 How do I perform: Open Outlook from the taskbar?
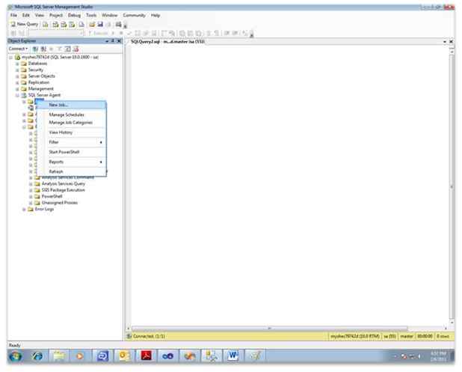tap(124, 356)
